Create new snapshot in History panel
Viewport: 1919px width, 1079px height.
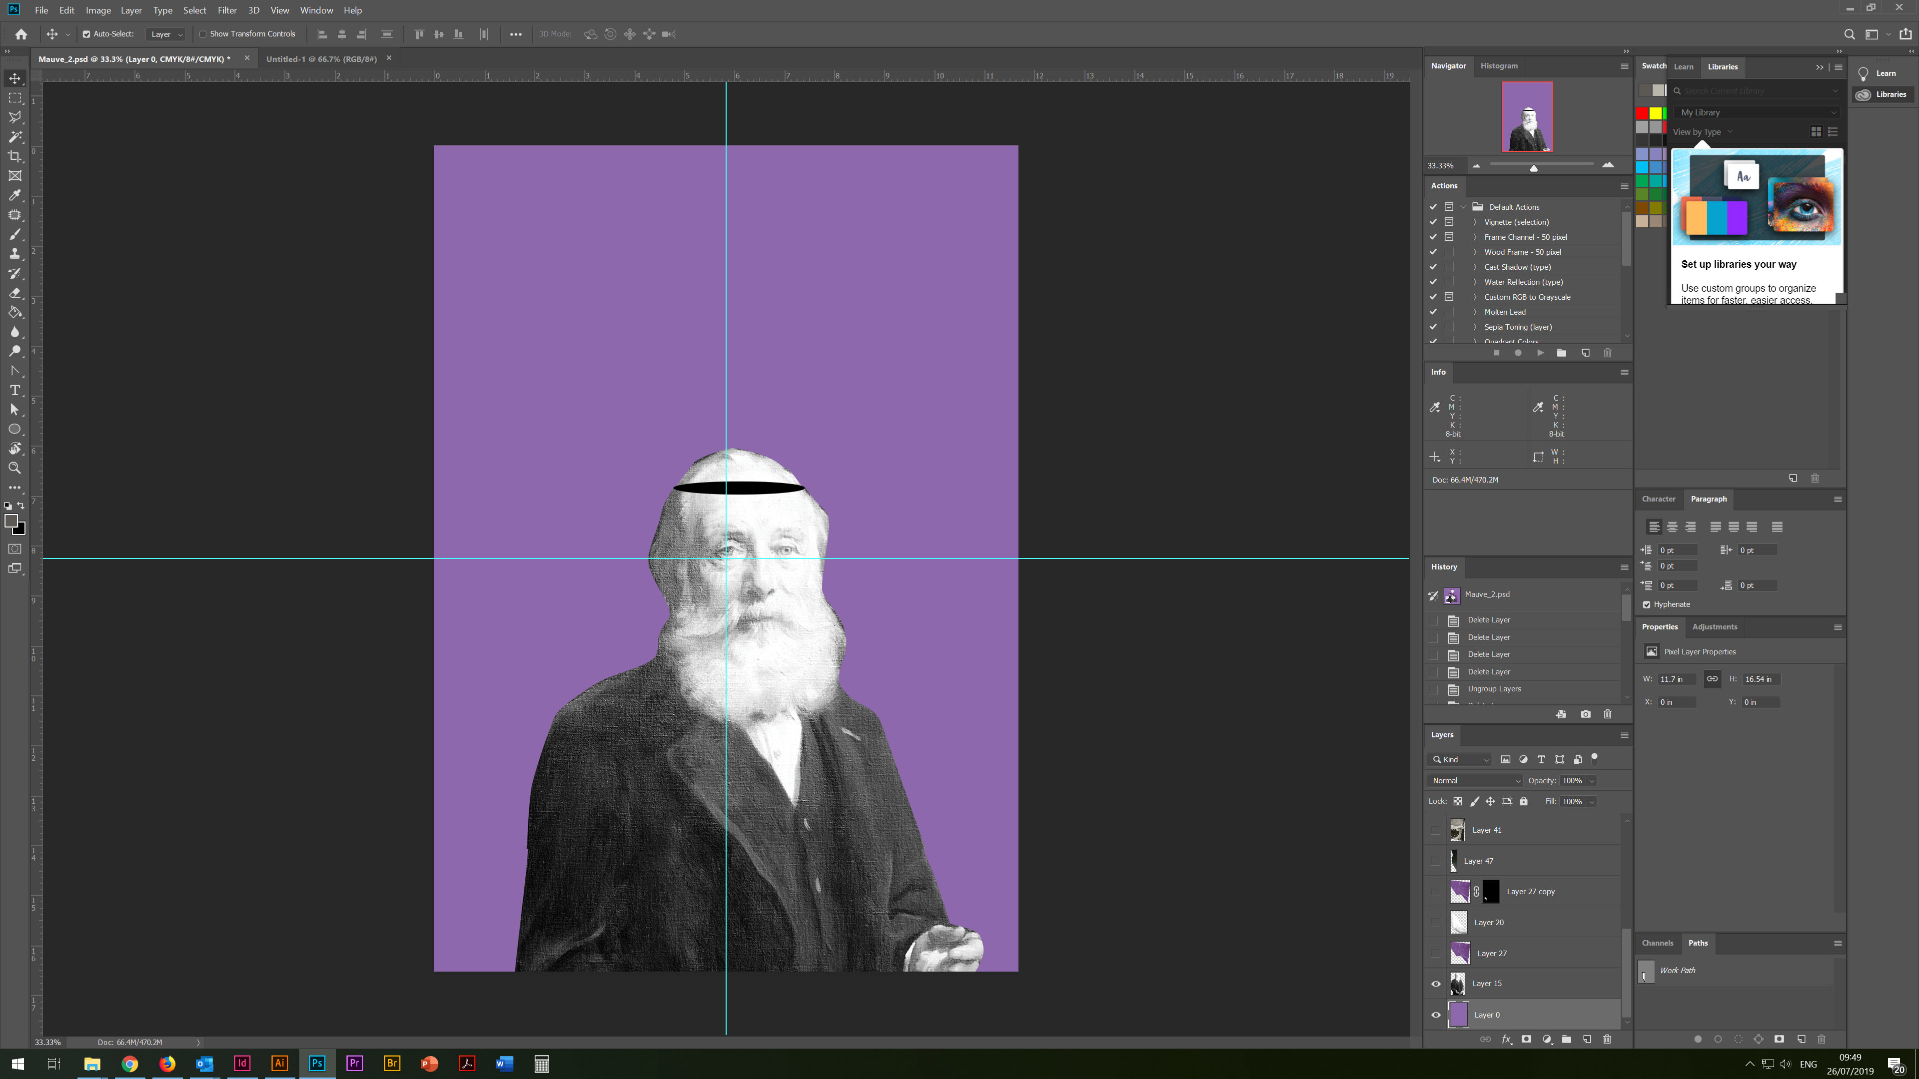pyautogui.click(x=1585, y=714)
